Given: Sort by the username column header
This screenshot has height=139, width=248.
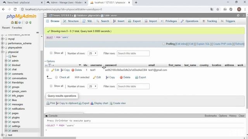Looking at the screenshot, I should [x=96, y=65].
